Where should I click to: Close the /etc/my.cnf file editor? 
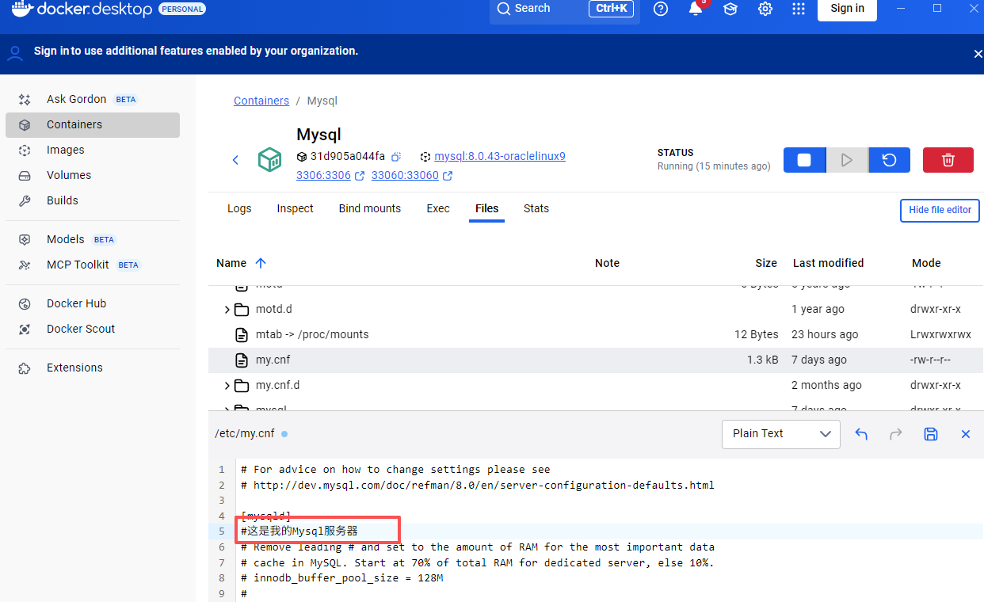point(966,434)
